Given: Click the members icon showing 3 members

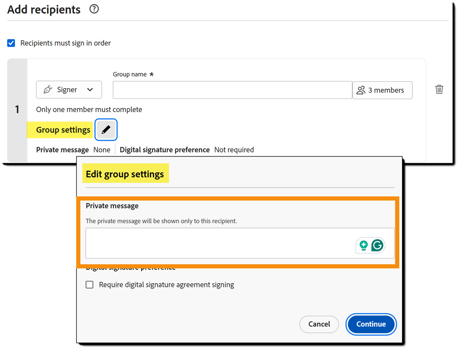Looking at the screenshot, I should pyautogui.click(x=361, y=90).
